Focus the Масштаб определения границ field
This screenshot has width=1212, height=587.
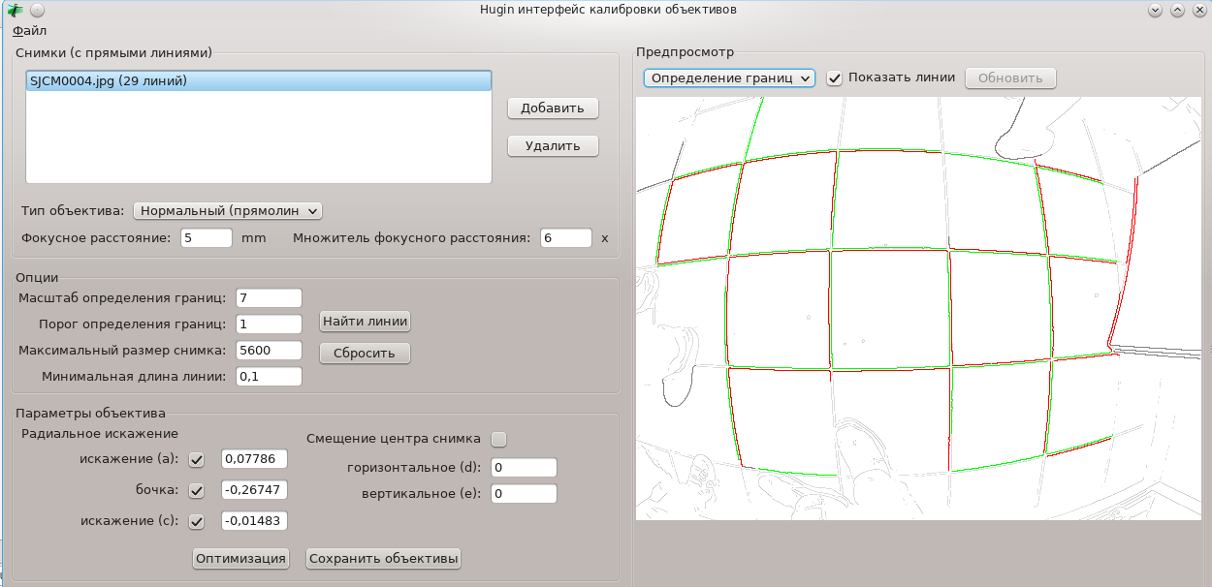pyautogui.click(x=269, y=298)
